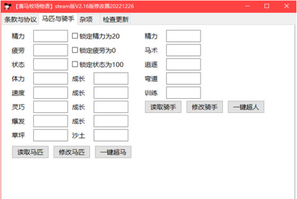Screen dimensions: 297x199
Task: Switch to the 条款与协议 tab
Action: (x=20, y=19)
